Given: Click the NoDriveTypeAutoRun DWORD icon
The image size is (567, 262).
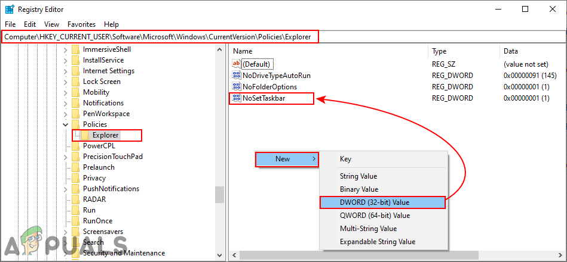Looking at the screenshot, I should point(236,75).
